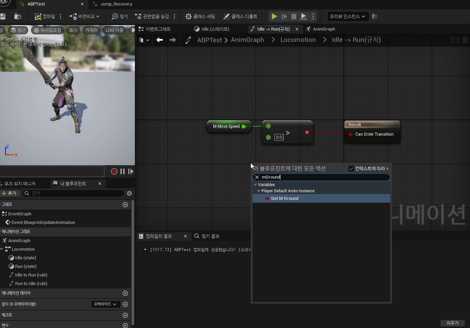The height and width of the screenshot is (328, 470).
Task: Select Idle to Run (rule) in tree
Action: click(31, 275)
